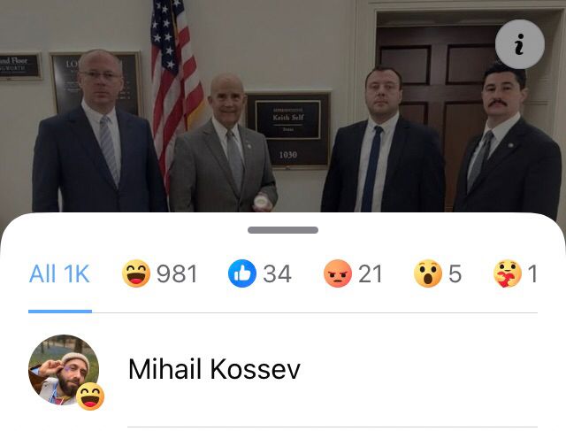Select the All 1K reactions tab
Image resolution: width=566 pixels, height=431 pixels.
click(x=59, y=273)
